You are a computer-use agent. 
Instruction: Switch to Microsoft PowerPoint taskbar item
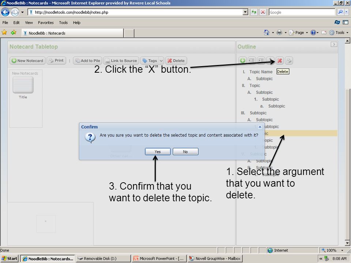point(159,259)
